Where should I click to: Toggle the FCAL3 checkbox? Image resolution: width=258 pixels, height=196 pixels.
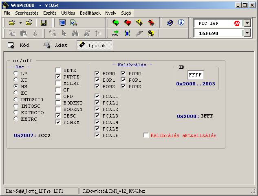(x=97, y=116)
